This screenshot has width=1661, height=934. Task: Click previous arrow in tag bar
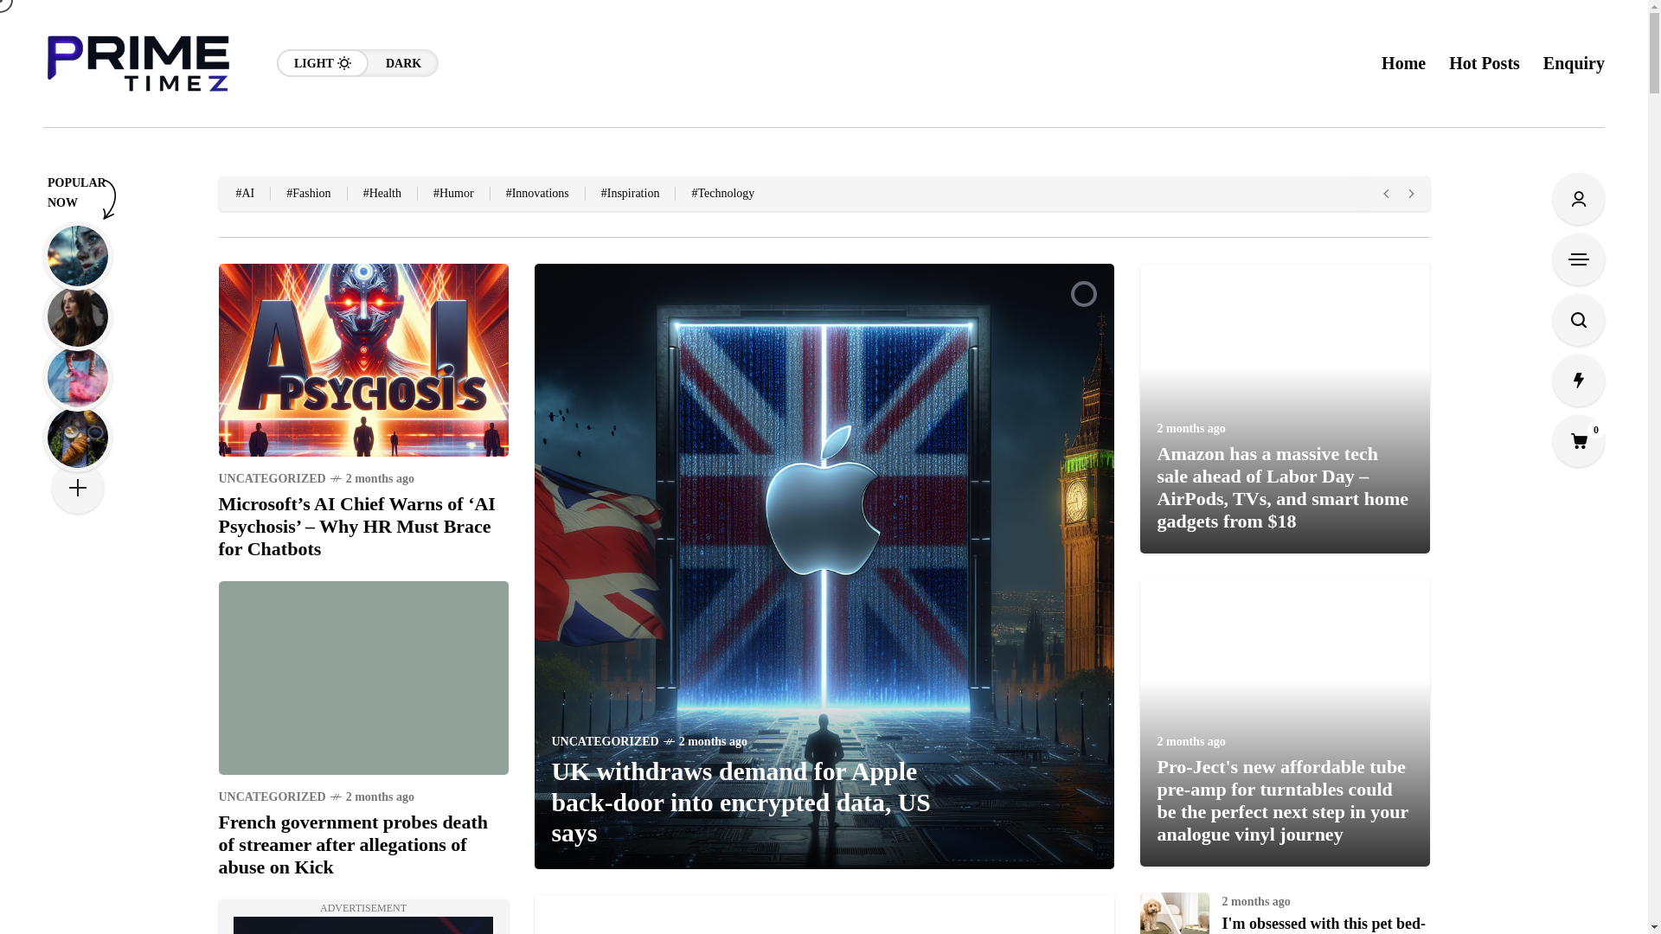(x=1386, y=194)
